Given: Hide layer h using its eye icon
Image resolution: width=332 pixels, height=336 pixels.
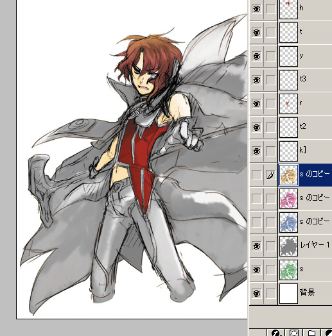Looking at the screenshot, I should (x=256, y=9).
